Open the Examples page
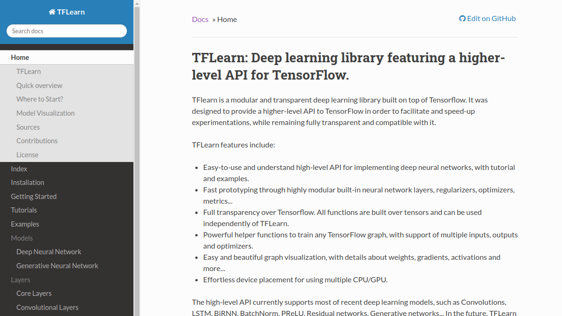The image size is (562, 316). point(67,224)
